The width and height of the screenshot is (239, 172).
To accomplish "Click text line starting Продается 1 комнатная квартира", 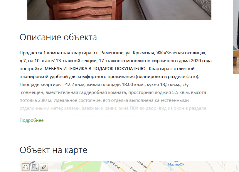I will pyautogui.click(x=113, y=53).
